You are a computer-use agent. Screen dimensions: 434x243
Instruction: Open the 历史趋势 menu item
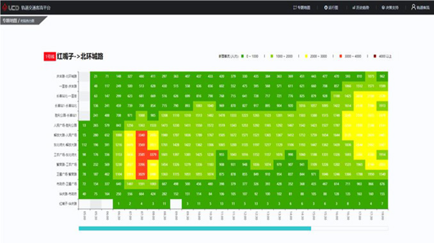click(x=362, y=8)
